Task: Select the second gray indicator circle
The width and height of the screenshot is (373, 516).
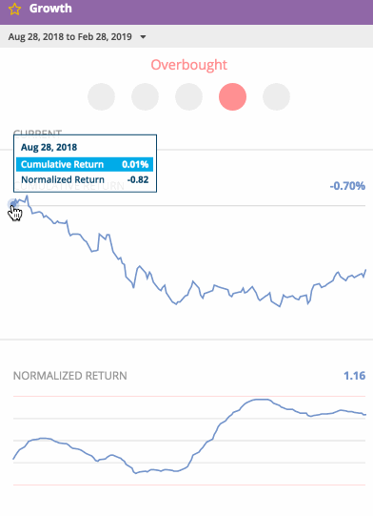Action: coord(145,96)
